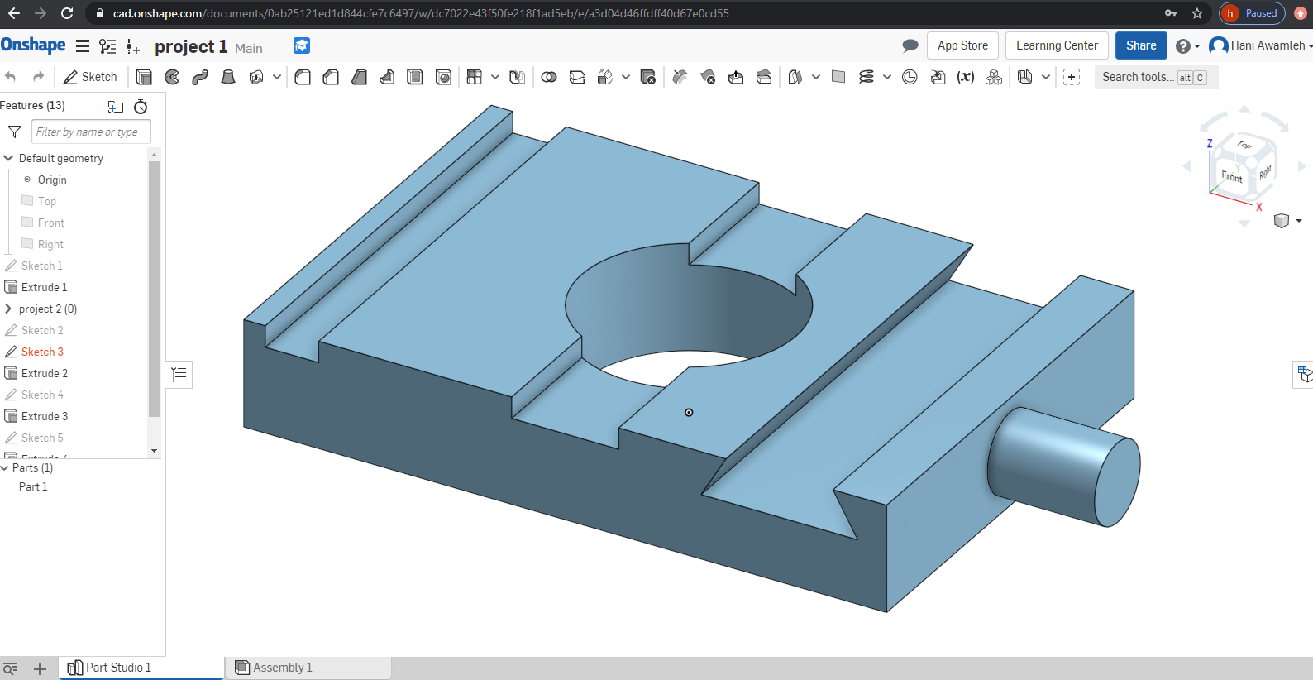Image resolution: width=1313 pixels, height=680 pixels.
Task: Activate the Loft tool
Action: click(228, 77)
